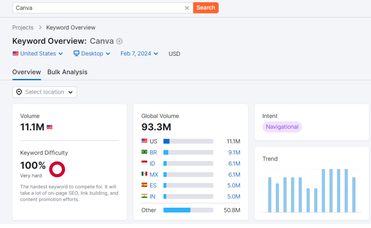Click the Very hard difficulty label
371x228 pixels.
[x=31, y=176]
